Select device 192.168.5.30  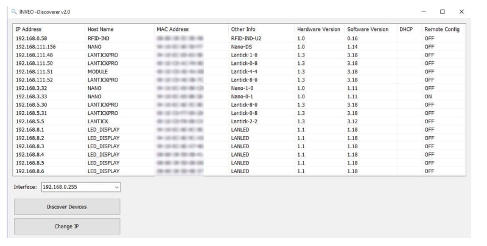(239, 104)
